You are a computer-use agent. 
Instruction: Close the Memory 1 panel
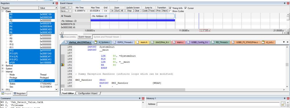pyautogui.click(x=288, y=98)
